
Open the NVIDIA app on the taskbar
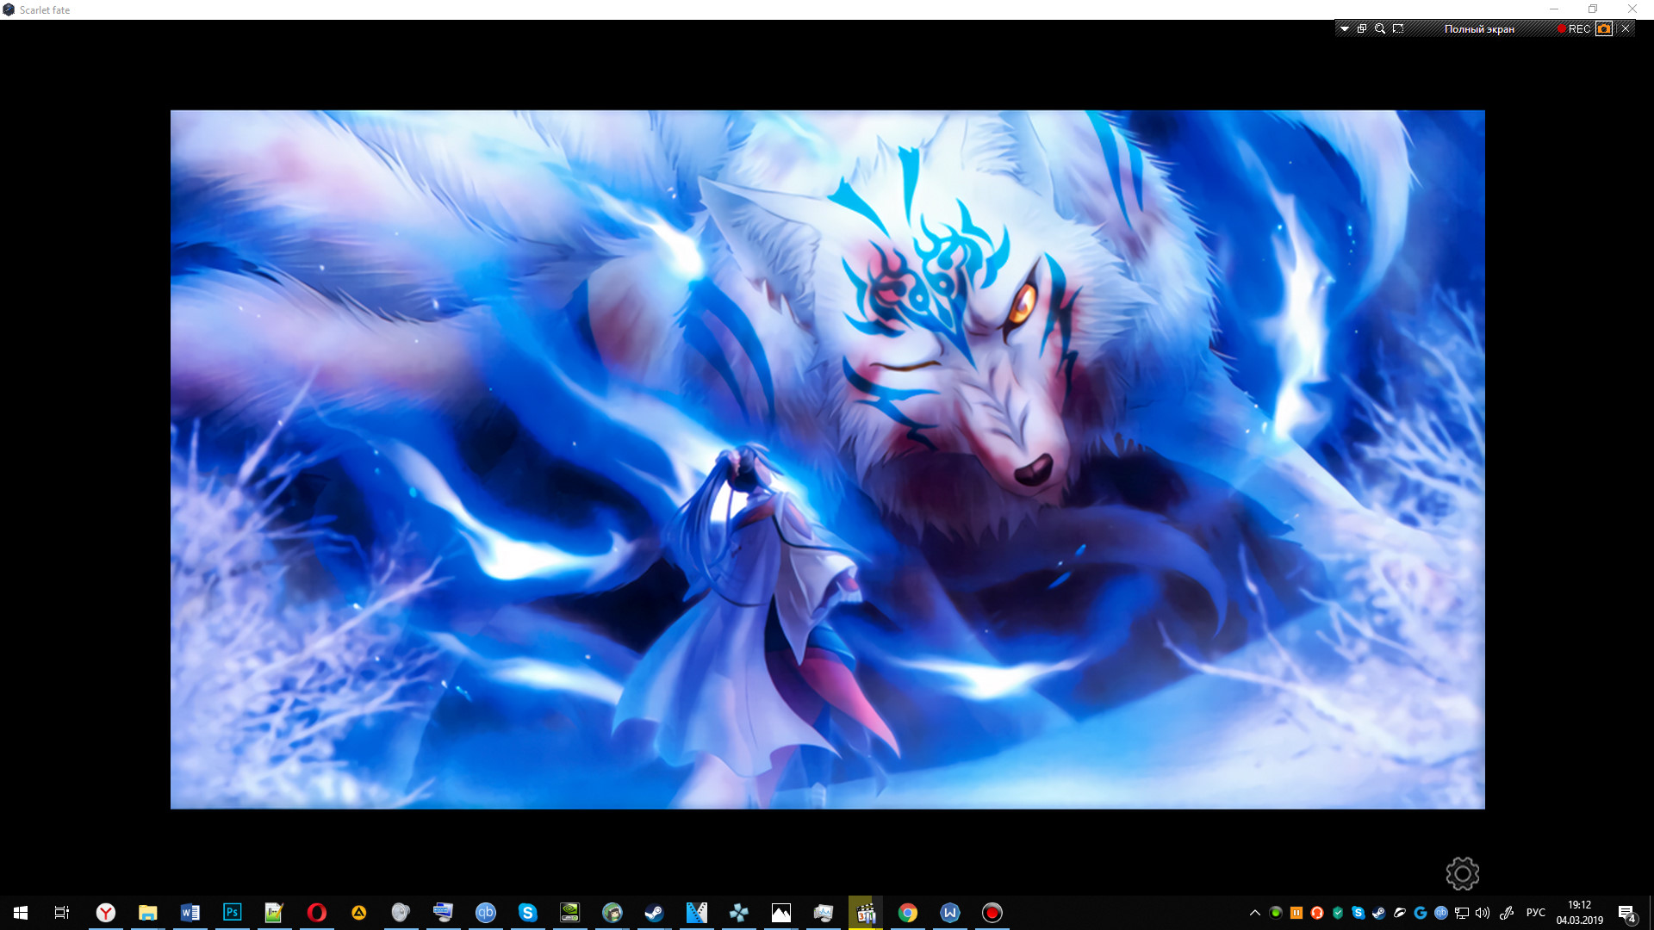point(570,913)
